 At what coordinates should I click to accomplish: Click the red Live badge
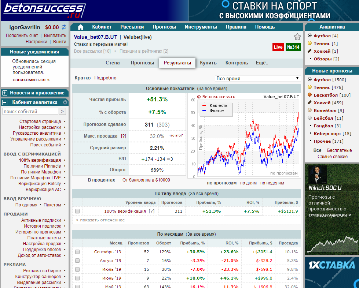pyautogui.click(x=278, y=47)
